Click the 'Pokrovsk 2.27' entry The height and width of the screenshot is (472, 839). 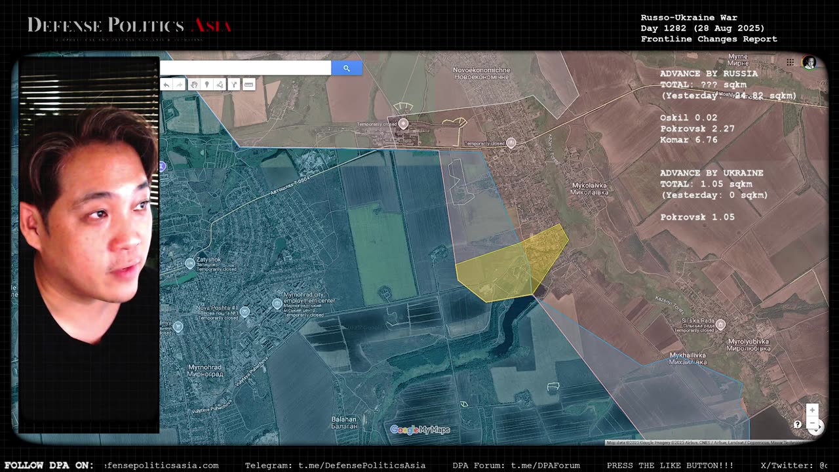pyautogui.click(x=697, y=128)
